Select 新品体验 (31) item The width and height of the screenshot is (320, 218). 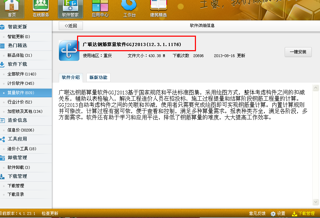(x=26, y=55)
